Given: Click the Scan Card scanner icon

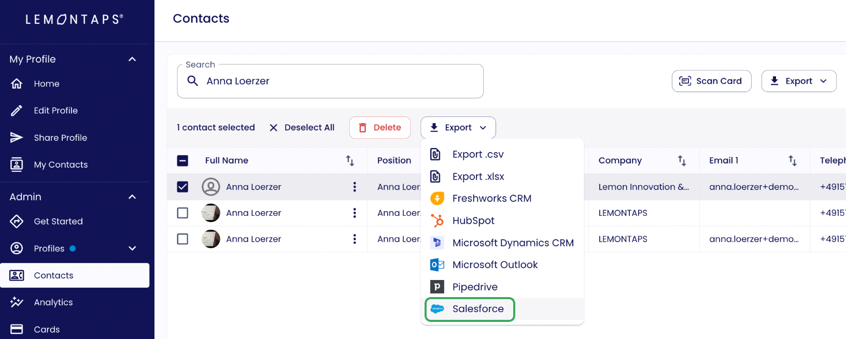Looking at the screenshot, I should click(x=685, y=81).
